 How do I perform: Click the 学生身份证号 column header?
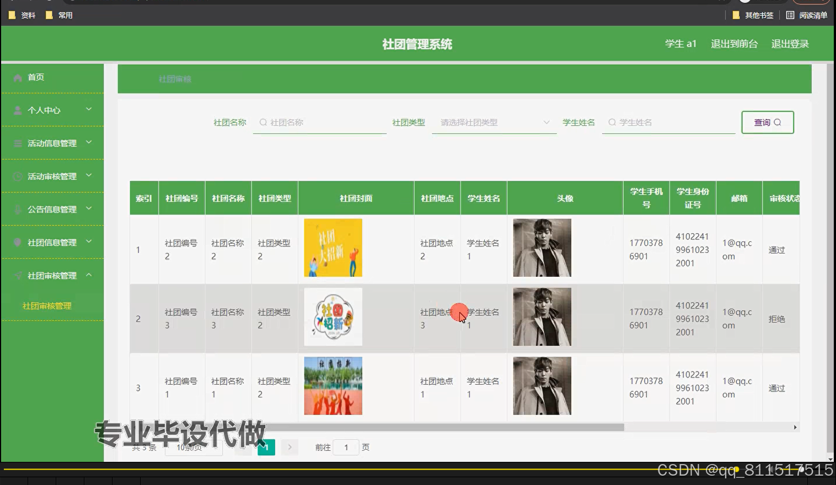click(693, 198)
